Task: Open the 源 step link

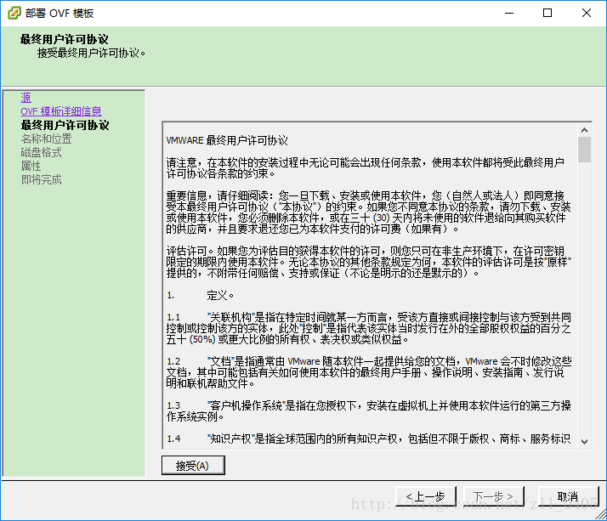Action: click(26, 98)
